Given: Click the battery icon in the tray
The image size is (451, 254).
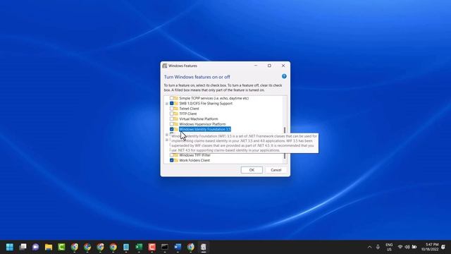Looking at the screenshot, I should click(414, 247).
